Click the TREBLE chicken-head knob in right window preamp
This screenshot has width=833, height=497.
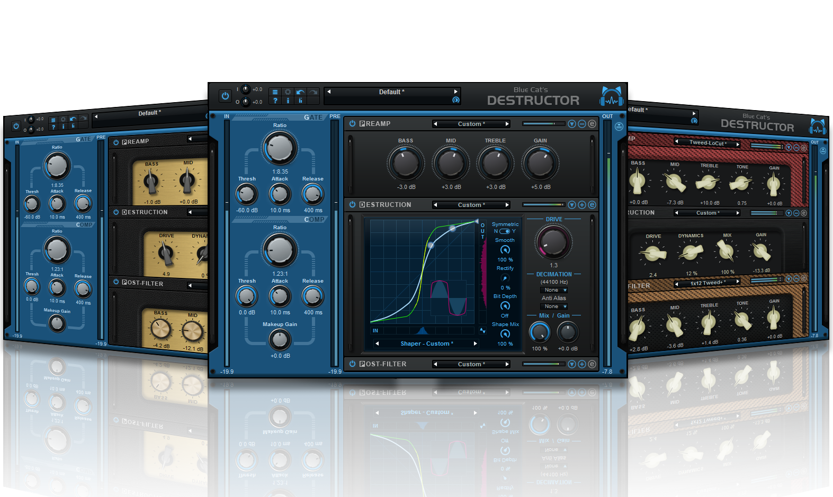(707, 183)
